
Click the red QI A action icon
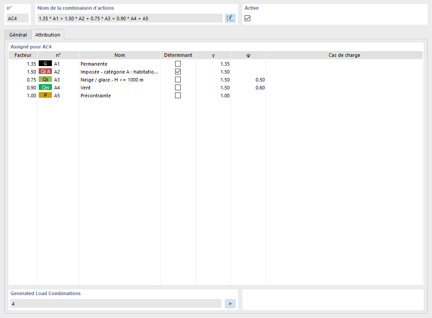(45, 71)
